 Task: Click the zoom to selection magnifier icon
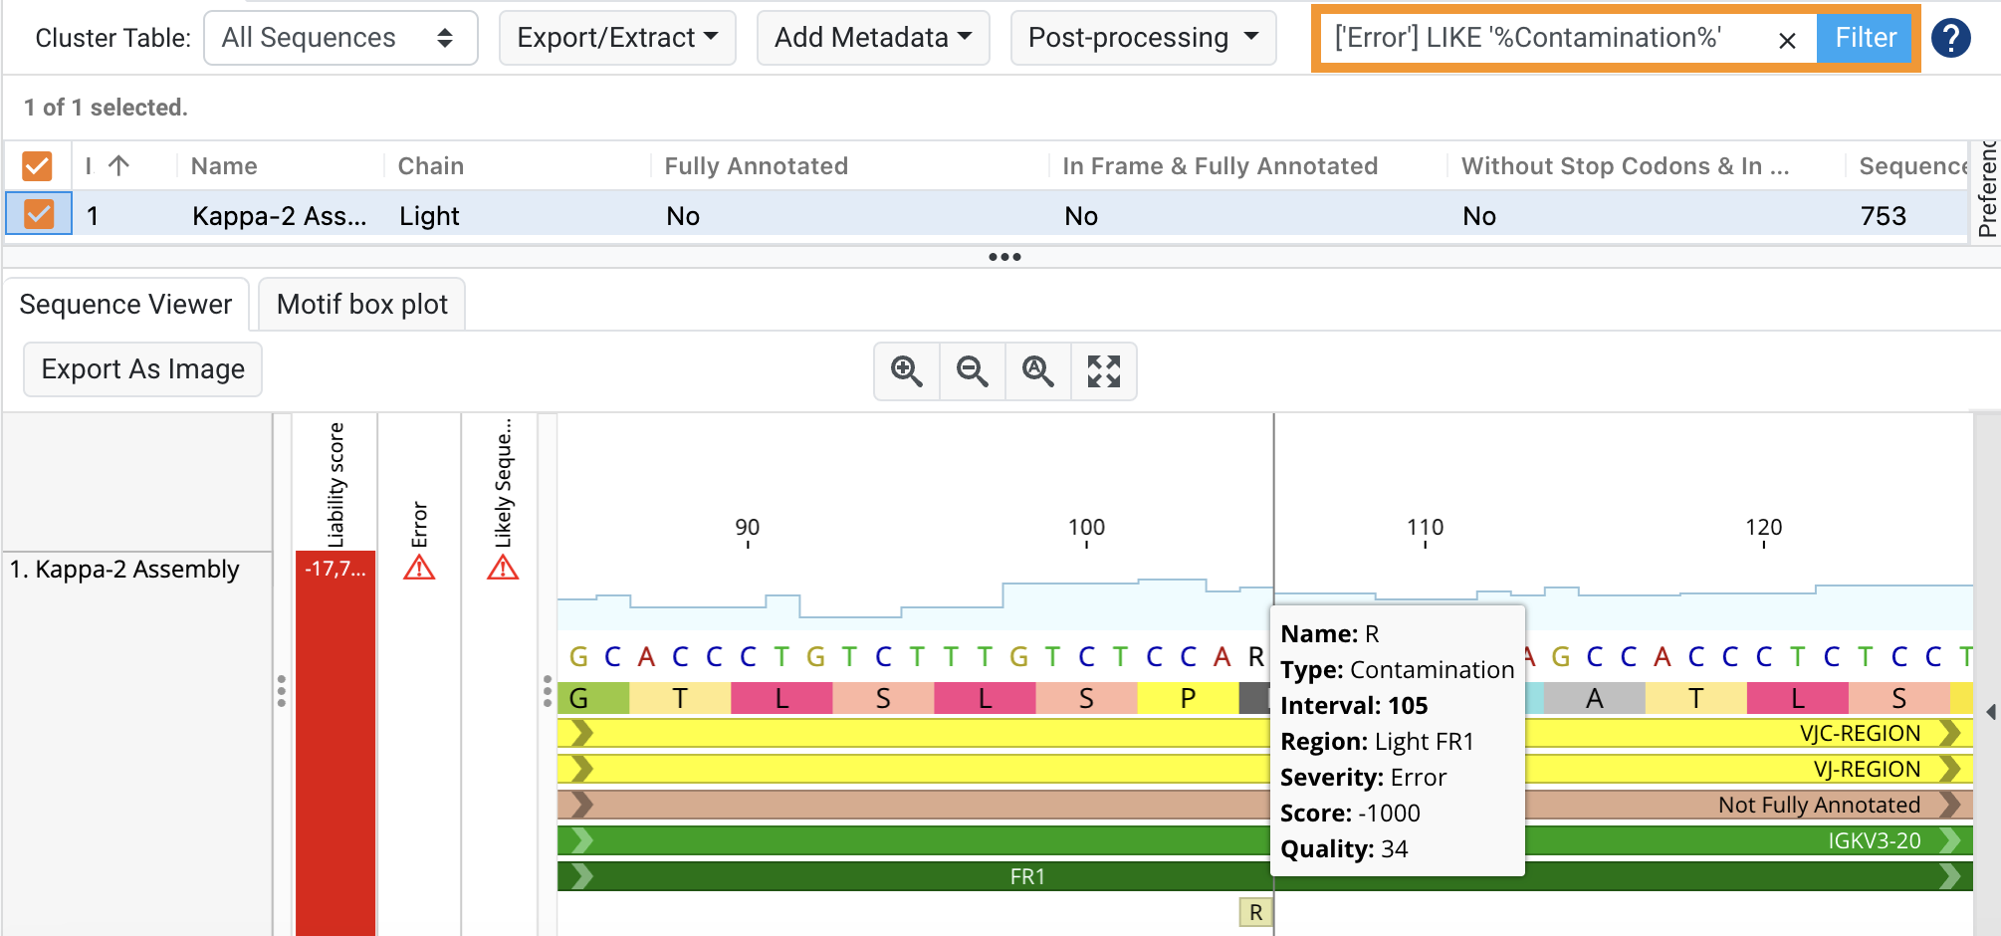tap(1038, 371)
